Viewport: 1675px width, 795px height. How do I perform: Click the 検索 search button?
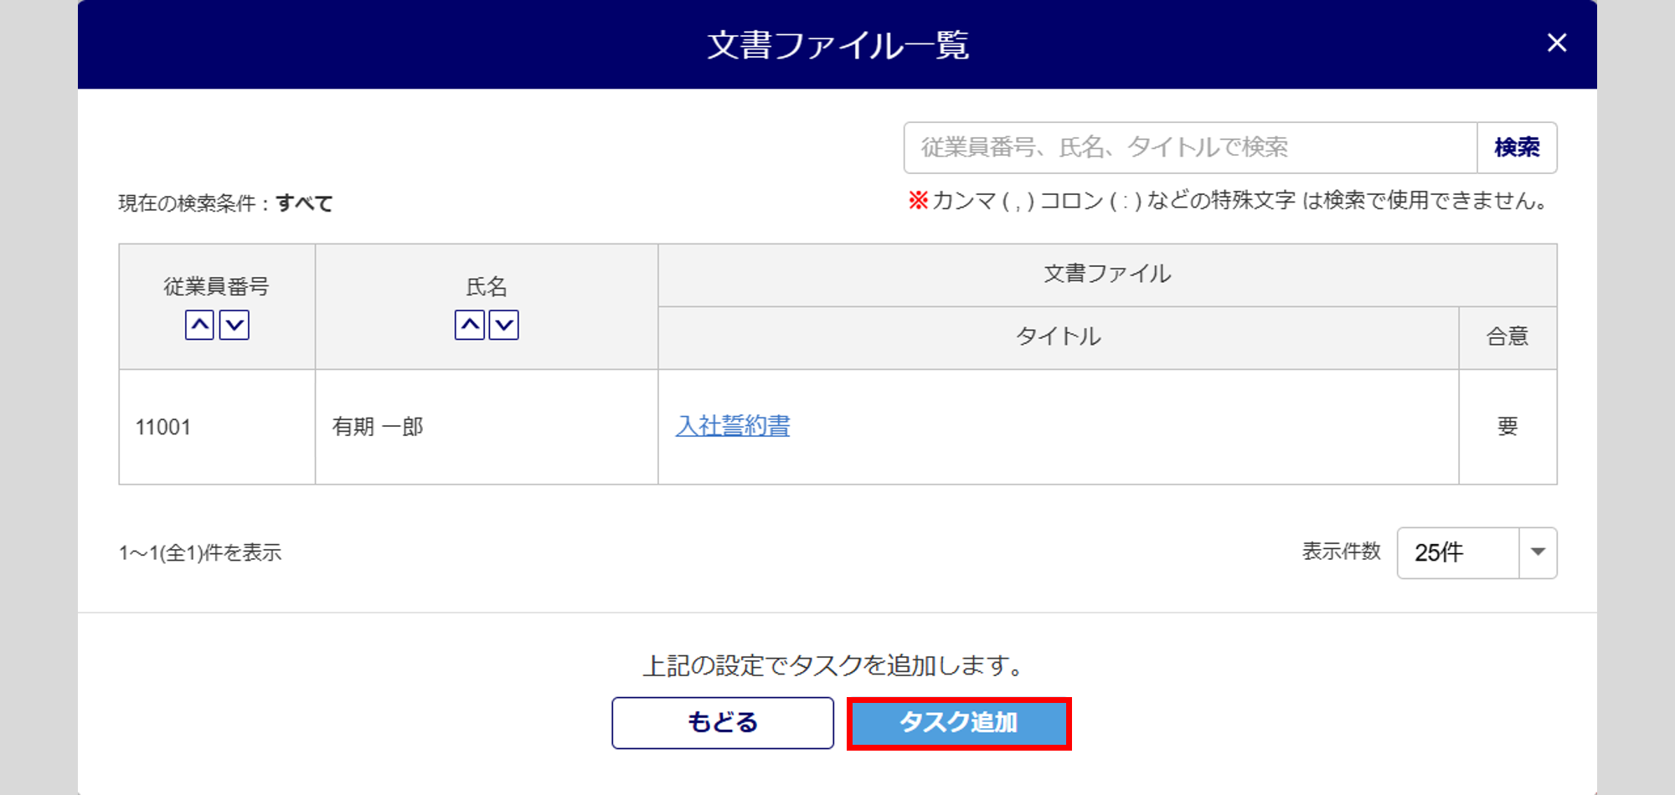tap(1517, 147)
